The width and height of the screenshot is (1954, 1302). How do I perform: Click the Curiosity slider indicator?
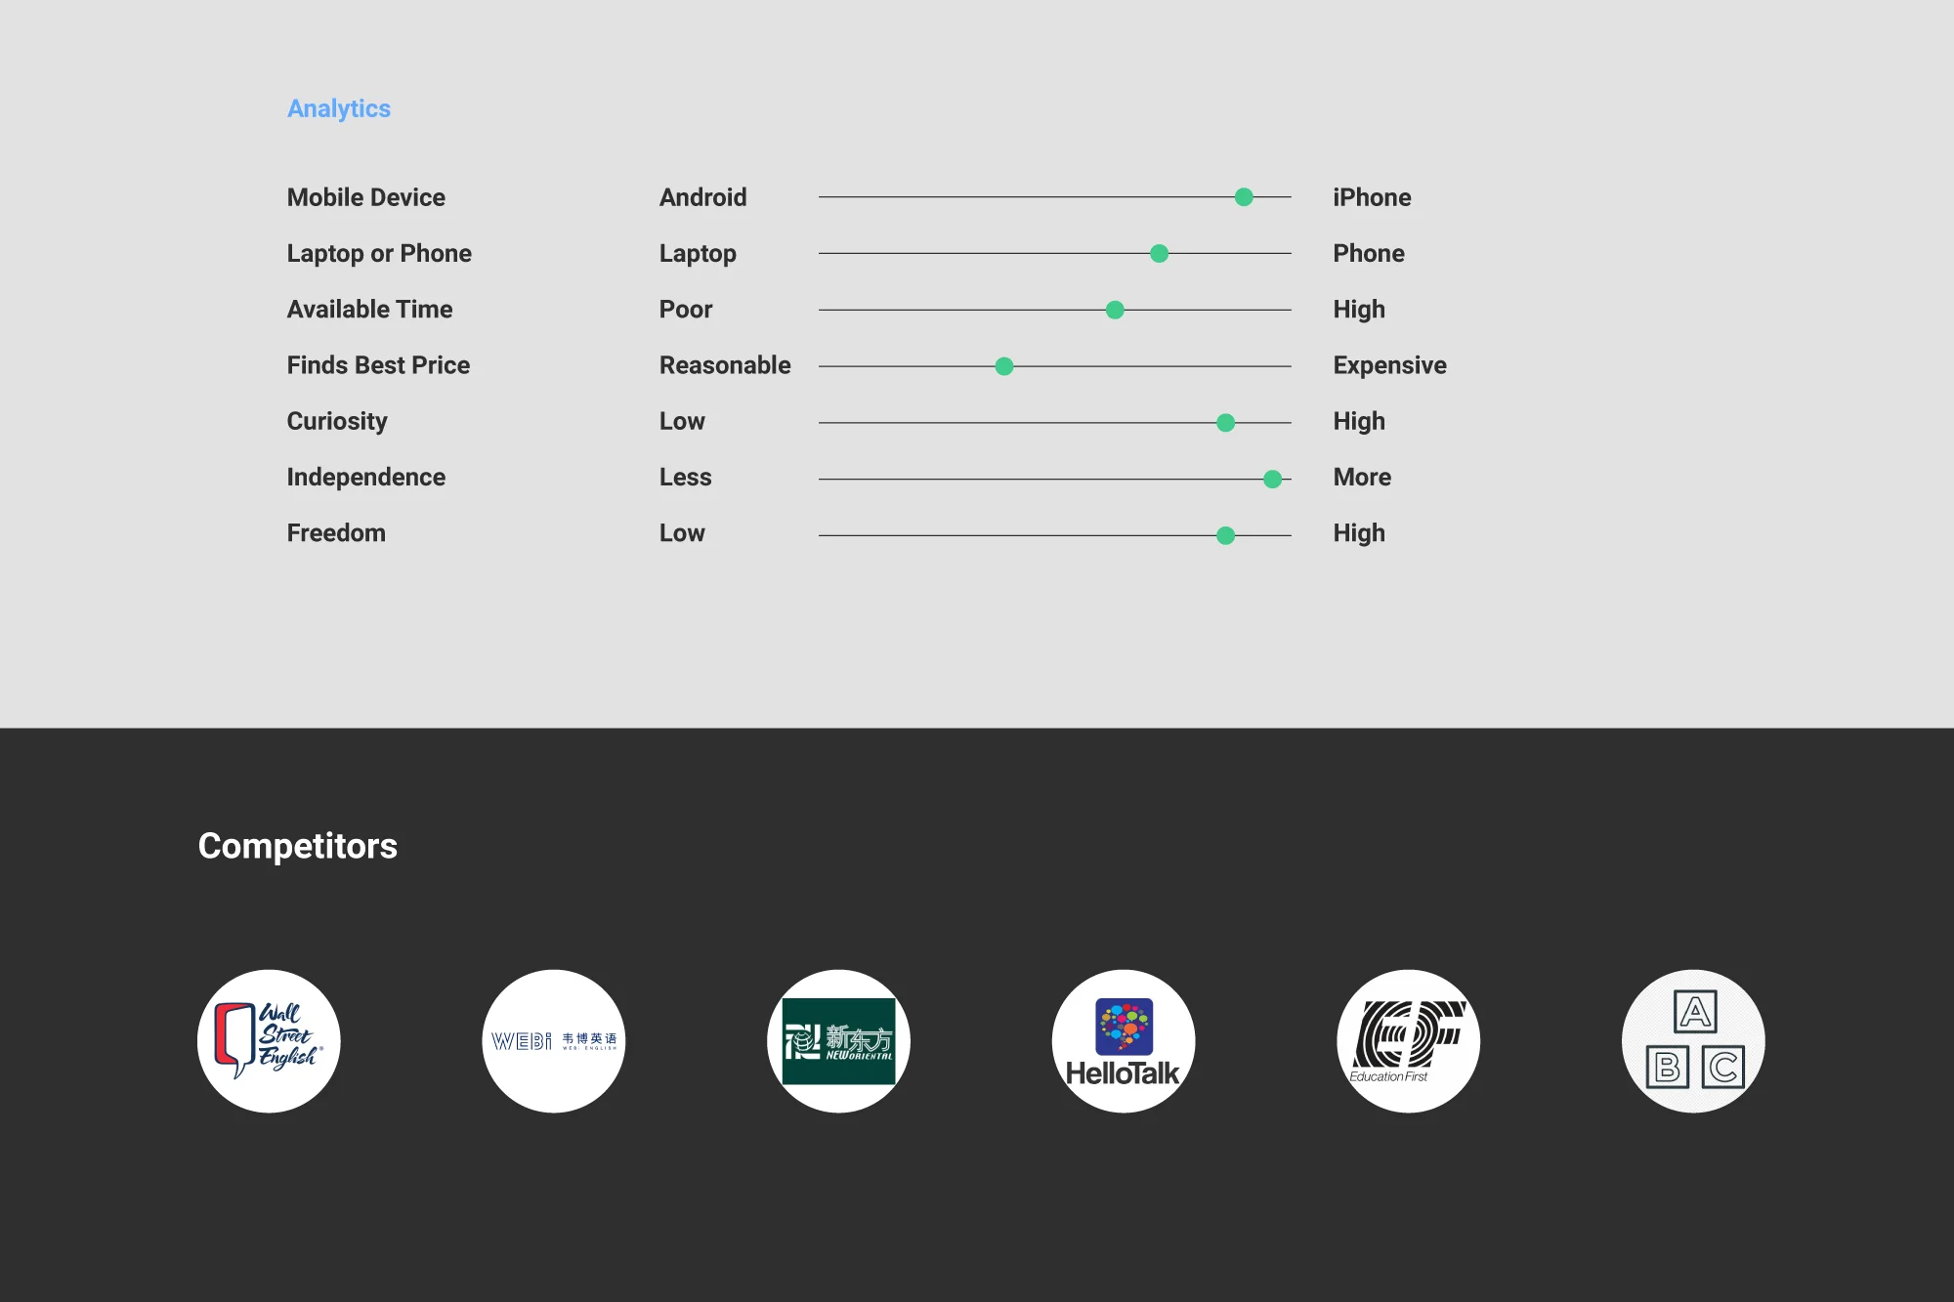point(1226,422)
